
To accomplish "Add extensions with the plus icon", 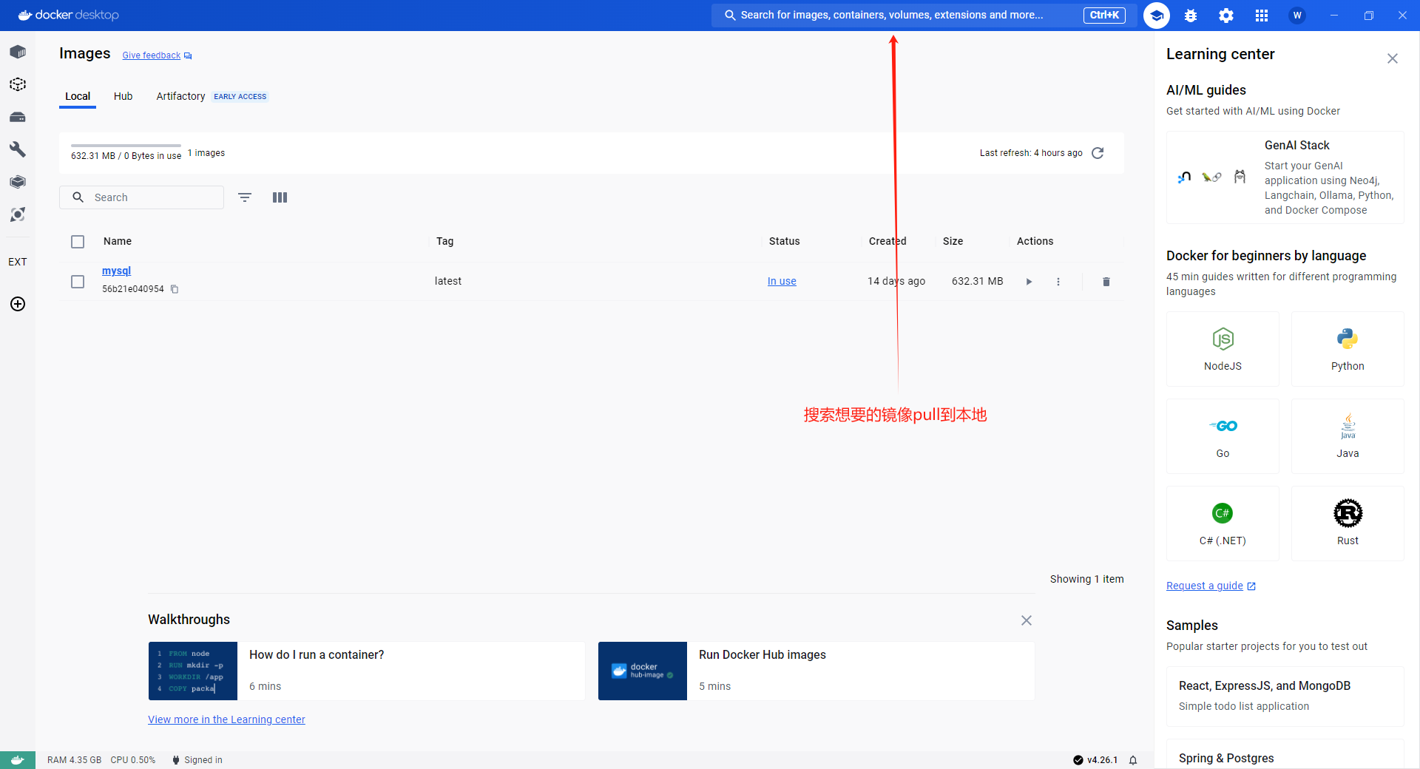I will pyautogui.click(x=18, y=304).
